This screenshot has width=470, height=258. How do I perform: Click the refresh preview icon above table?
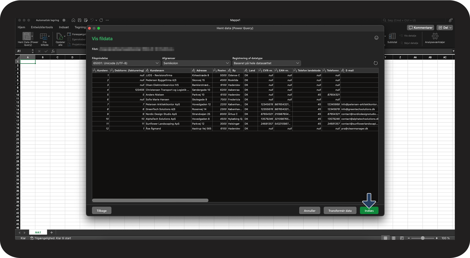click(x=376, y=63)
